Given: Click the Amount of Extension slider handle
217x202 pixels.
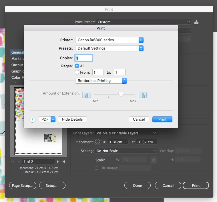Looking at the screenshot, I should coord(121,94).
